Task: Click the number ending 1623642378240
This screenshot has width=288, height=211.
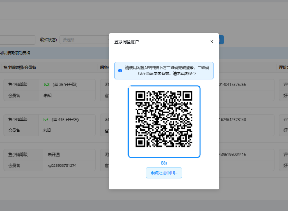Action: click(232, 120)
